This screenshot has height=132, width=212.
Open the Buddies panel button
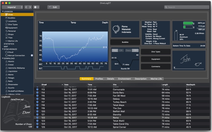tap(125, 42)
